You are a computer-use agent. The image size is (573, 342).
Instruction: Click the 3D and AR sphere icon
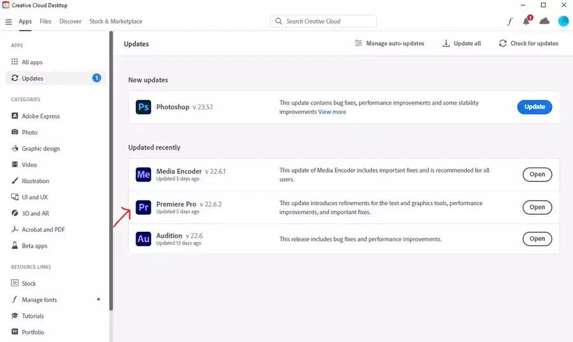click(x=15, y=213)
